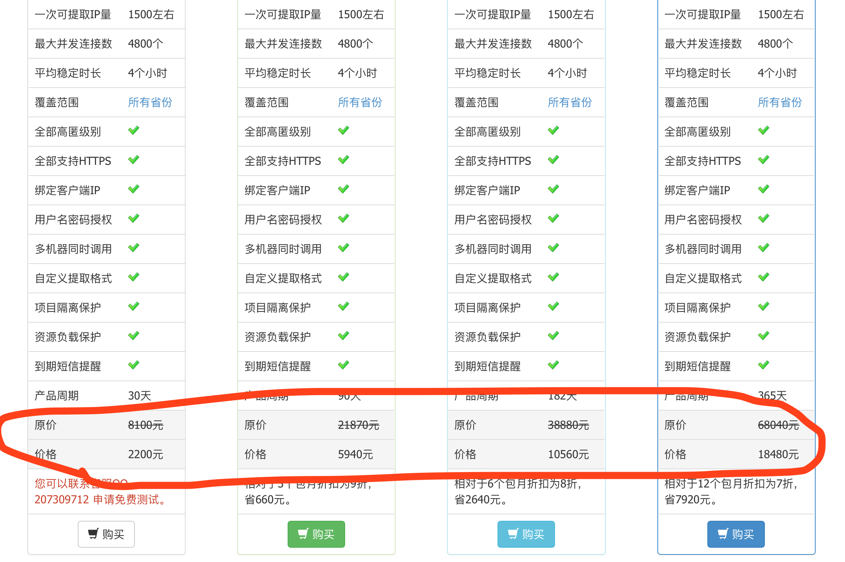Click the 绑定客户端IP checkmark in the first plan

point(134,189)
